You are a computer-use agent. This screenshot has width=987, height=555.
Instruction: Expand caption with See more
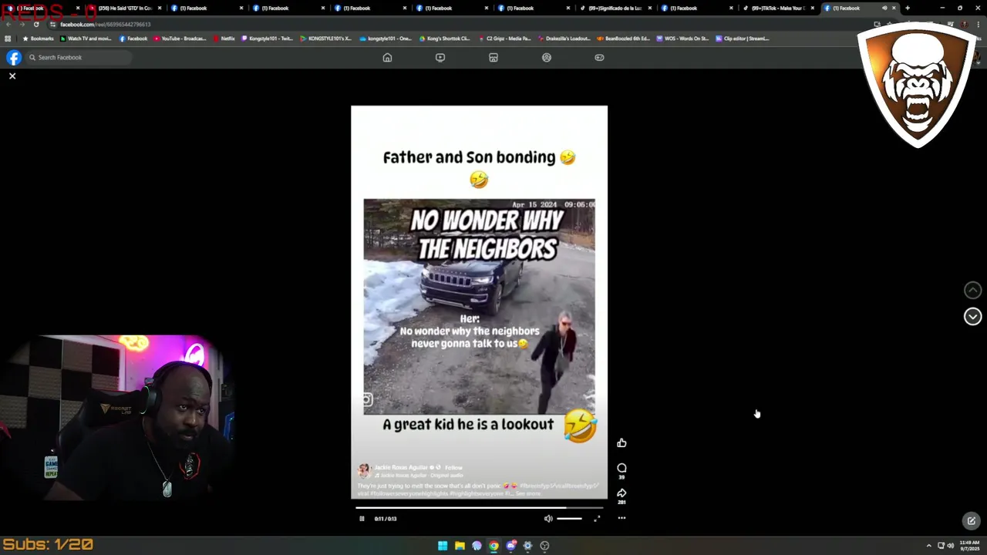coord(528,493)
